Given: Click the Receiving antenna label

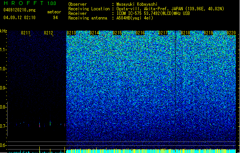Looking at the screenshot, I should coord(88,18).
